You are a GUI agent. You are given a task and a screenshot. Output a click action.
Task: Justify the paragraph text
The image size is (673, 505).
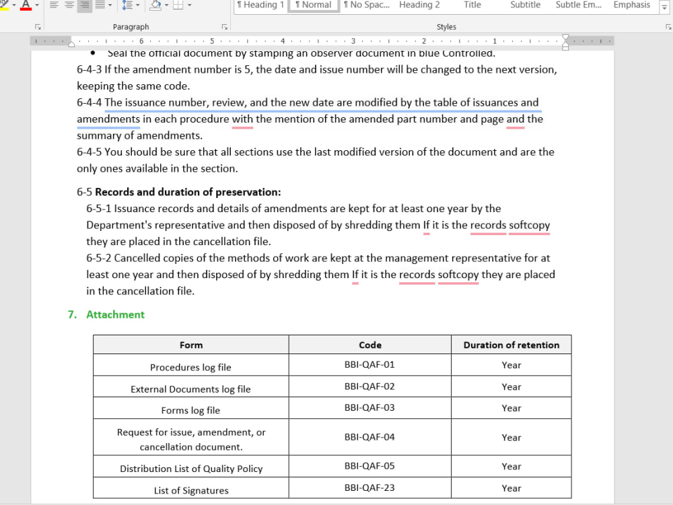100,5
